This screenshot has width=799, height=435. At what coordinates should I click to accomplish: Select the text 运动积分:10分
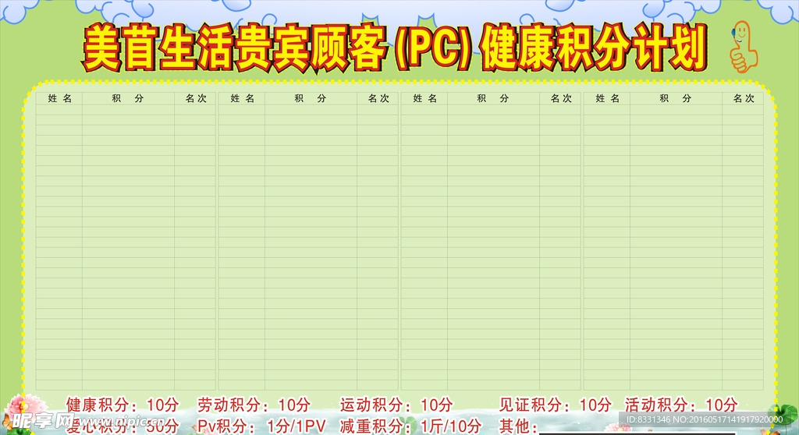click(396, 405)
